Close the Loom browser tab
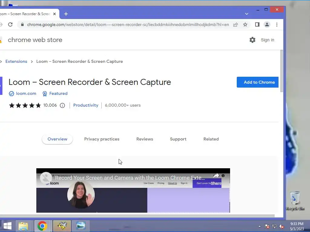This screenshot has height=232, width=310. pos(54,14)
